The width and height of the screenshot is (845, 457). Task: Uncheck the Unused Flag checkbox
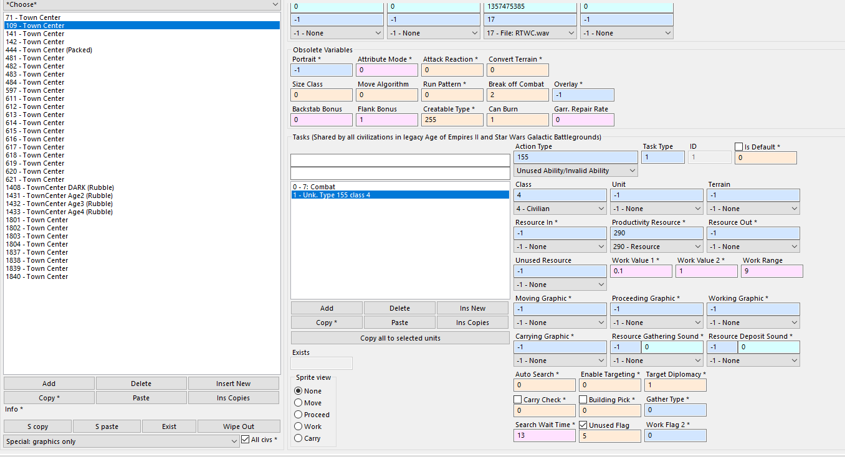(x=583, y=425)
